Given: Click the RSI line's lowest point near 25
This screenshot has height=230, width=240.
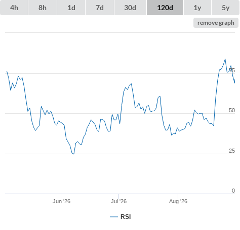Looking at the screenshot, I should click(74, 154).
